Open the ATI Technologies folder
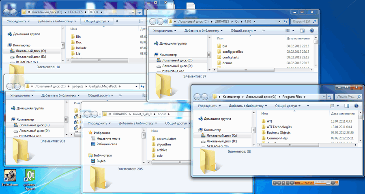 pos(279,127)
